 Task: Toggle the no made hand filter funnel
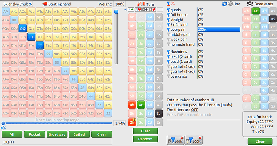tap(168, 44)
